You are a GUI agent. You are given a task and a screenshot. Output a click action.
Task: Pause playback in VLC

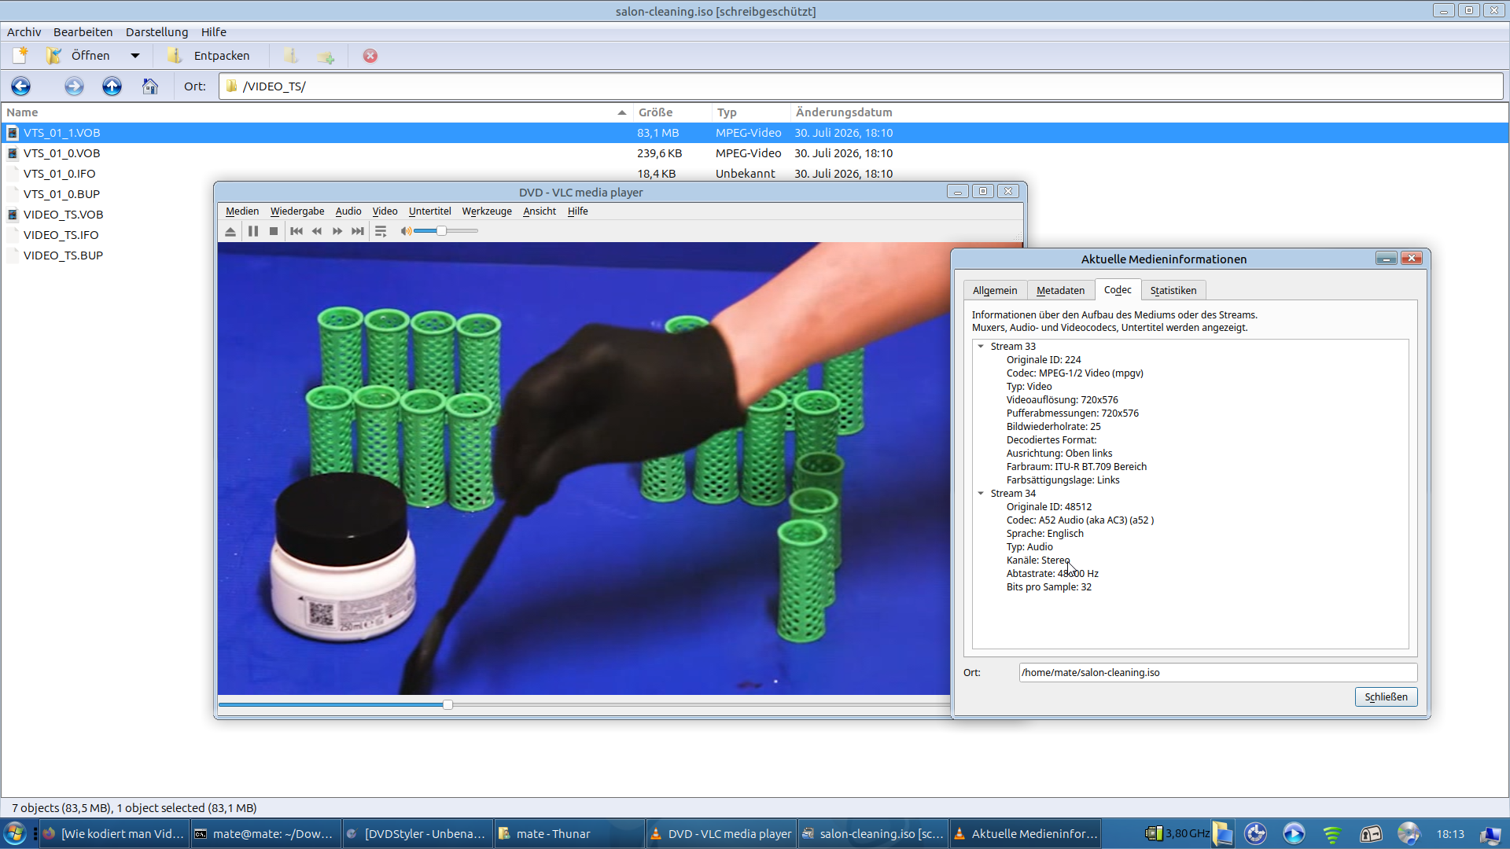(x=253, y=231)
